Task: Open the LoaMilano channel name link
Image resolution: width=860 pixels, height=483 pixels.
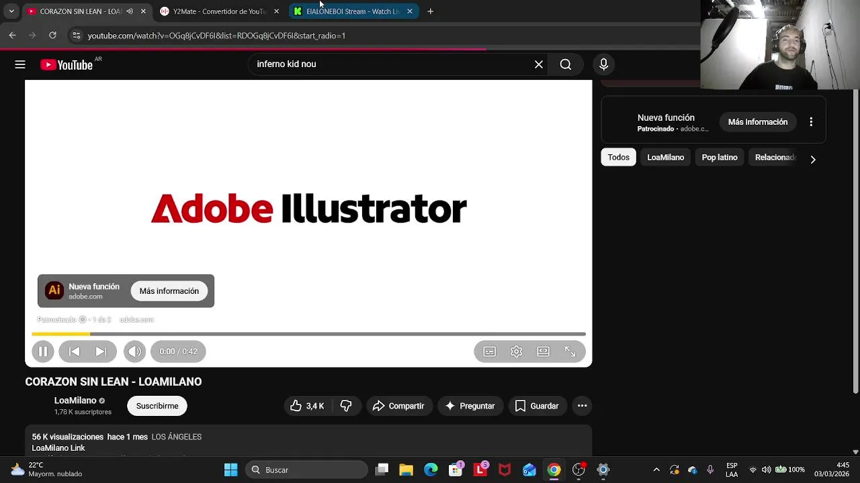Action: pyautogui.click(x=75, y=400)
